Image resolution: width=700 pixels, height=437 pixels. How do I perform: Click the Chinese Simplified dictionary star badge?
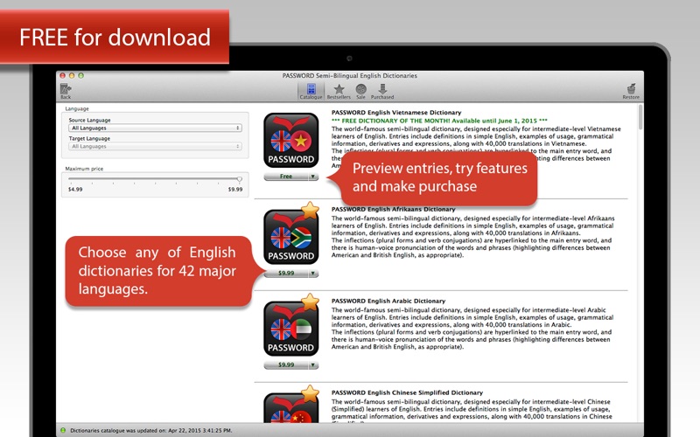310,394
